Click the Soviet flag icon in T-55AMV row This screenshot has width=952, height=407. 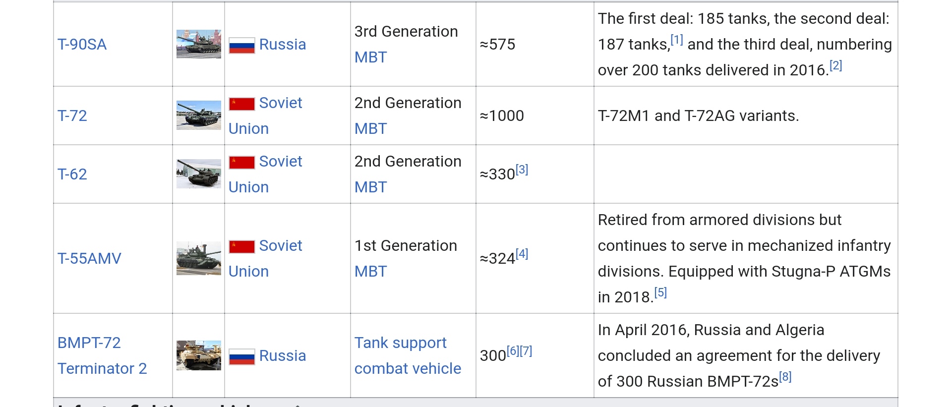click(241, 247)
